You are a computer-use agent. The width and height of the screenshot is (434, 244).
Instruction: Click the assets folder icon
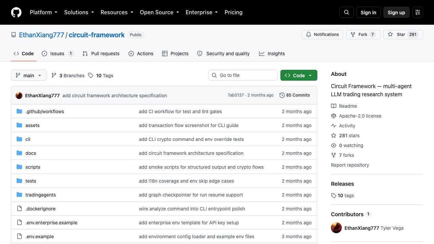19,125
